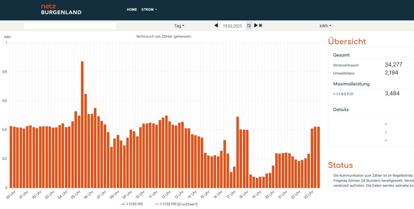The height and width of the screenshot is (209, 414).
Task: Toggle the 1-1:1.9.0 P.01 legend series
Action: pyautogui.click(x=132, y=204)
